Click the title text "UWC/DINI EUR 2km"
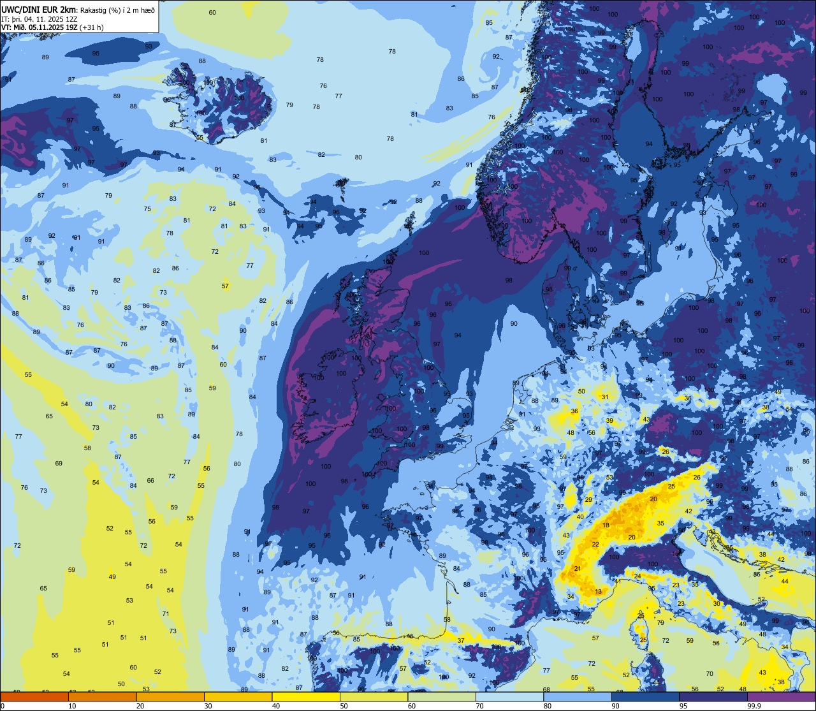This screenshot has width=816, height=711. click(38, 10)
